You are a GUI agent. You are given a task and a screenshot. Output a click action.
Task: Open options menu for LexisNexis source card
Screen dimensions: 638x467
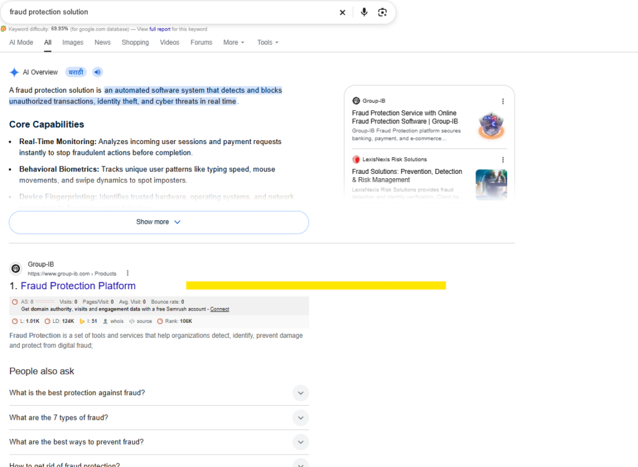503,160
